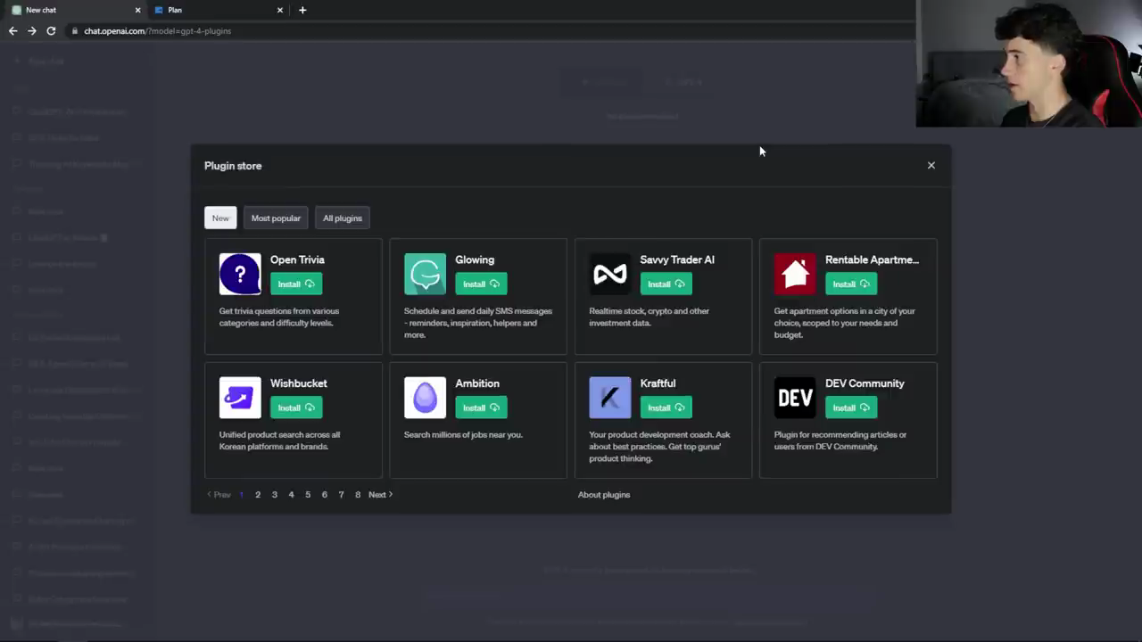Switch to Most popular plugins
This screenshot has height=642, width=1142.
pyautogui.click(x=276, y=218)
